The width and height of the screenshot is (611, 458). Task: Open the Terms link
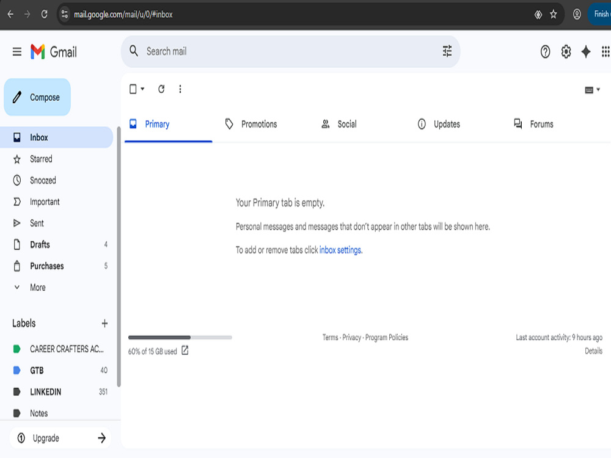[330, 337]
